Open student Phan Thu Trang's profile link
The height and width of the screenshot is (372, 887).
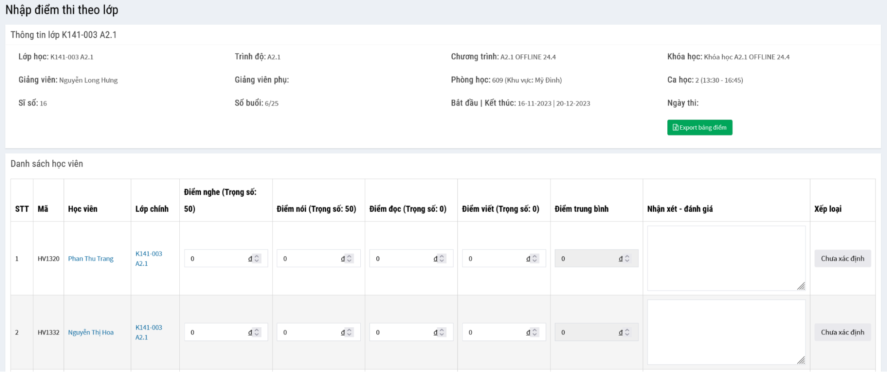pyautogui.click(x=91, y=259)
